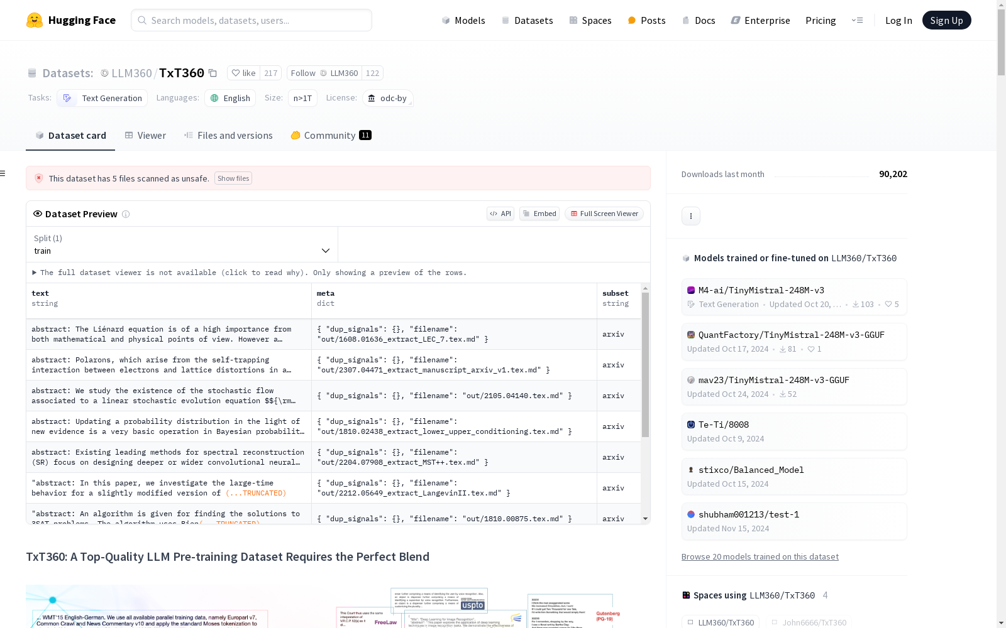The image size is (1006, 628).
Task: Click the 2105.04140.tex.md meta cell
Action: coord(454,396)
